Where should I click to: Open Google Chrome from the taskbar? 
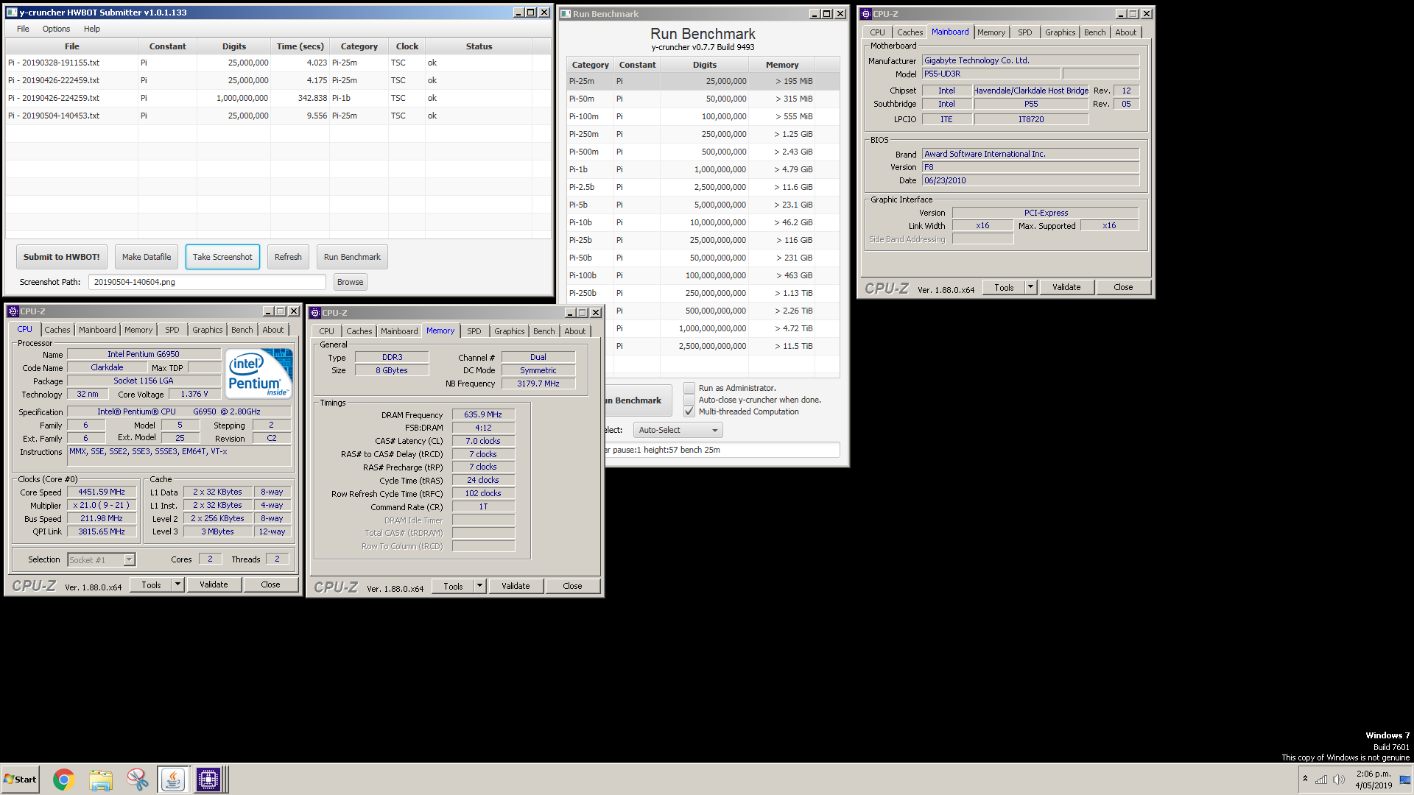click(64, 780)
